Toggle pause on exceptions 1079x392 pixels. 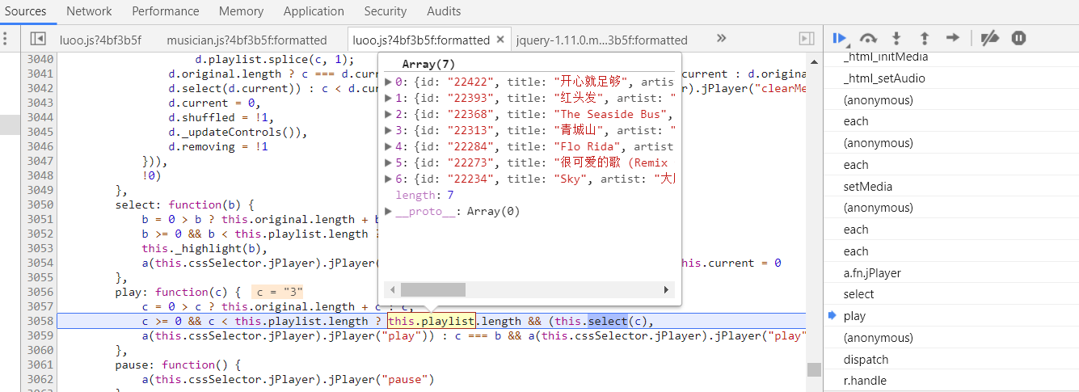(1018, 38)
